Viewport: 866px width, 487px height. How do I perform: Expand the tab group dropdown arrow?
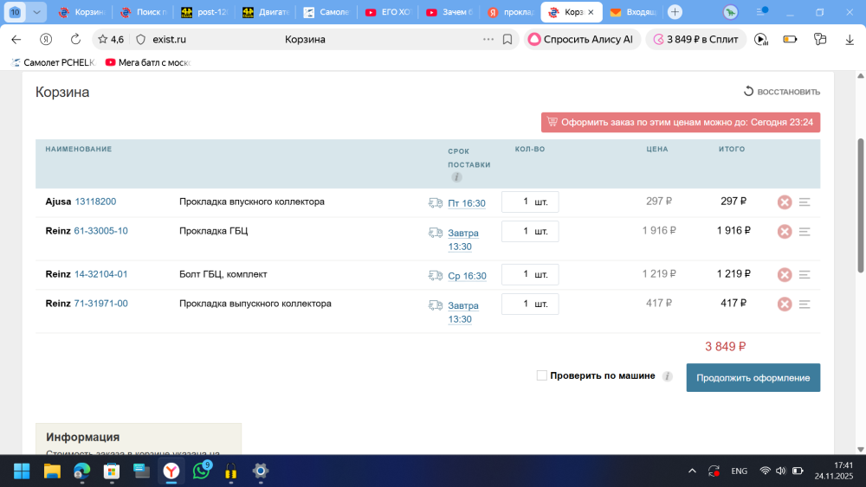(x=37, y=12)
